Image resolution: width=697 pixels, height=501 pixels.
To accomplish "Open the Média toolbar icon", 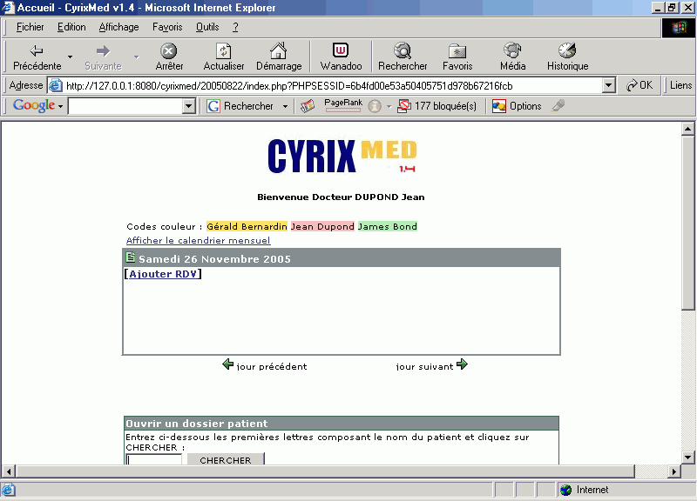I will tap(512, 50).
